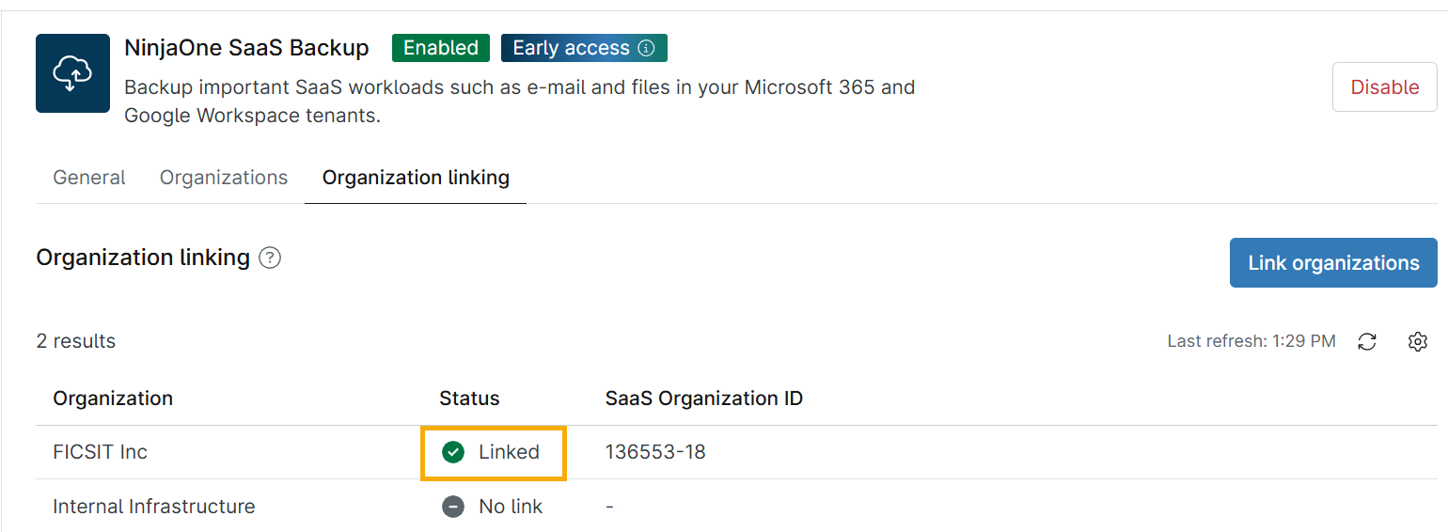Click the gray No link status icon
Screen dimensions: 1448x532
click(453, 507)
